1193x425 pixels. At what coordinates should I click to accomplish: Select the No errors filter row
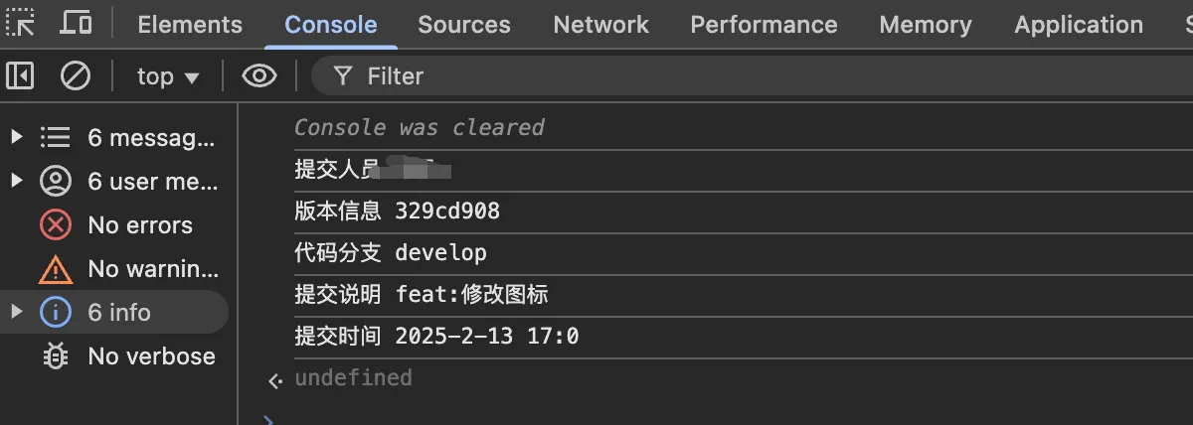point(117,225)
